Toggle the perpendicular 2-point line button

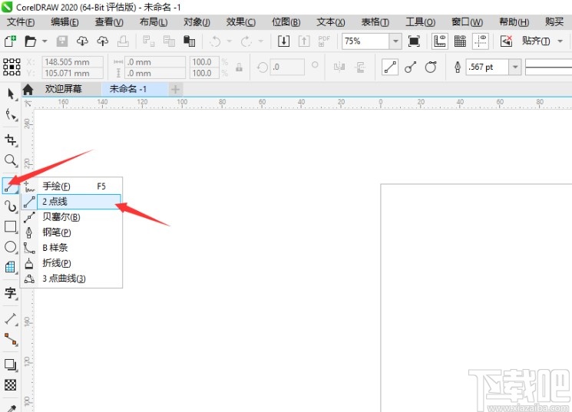411,67
